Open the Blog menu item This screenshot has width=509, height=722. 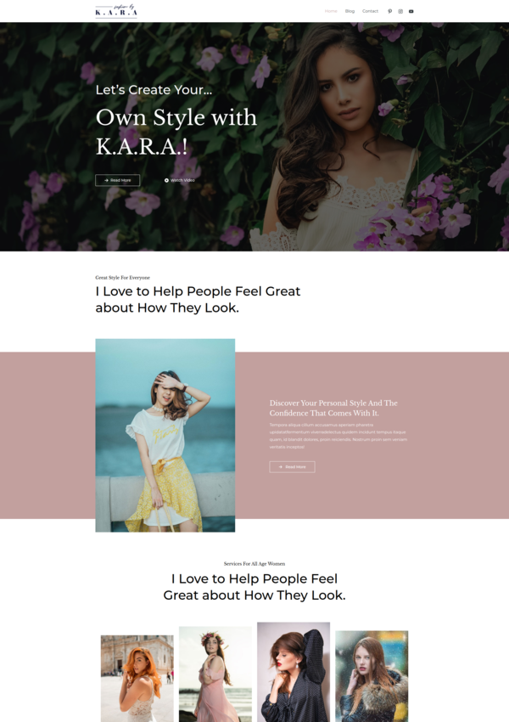tap(350, 11)
